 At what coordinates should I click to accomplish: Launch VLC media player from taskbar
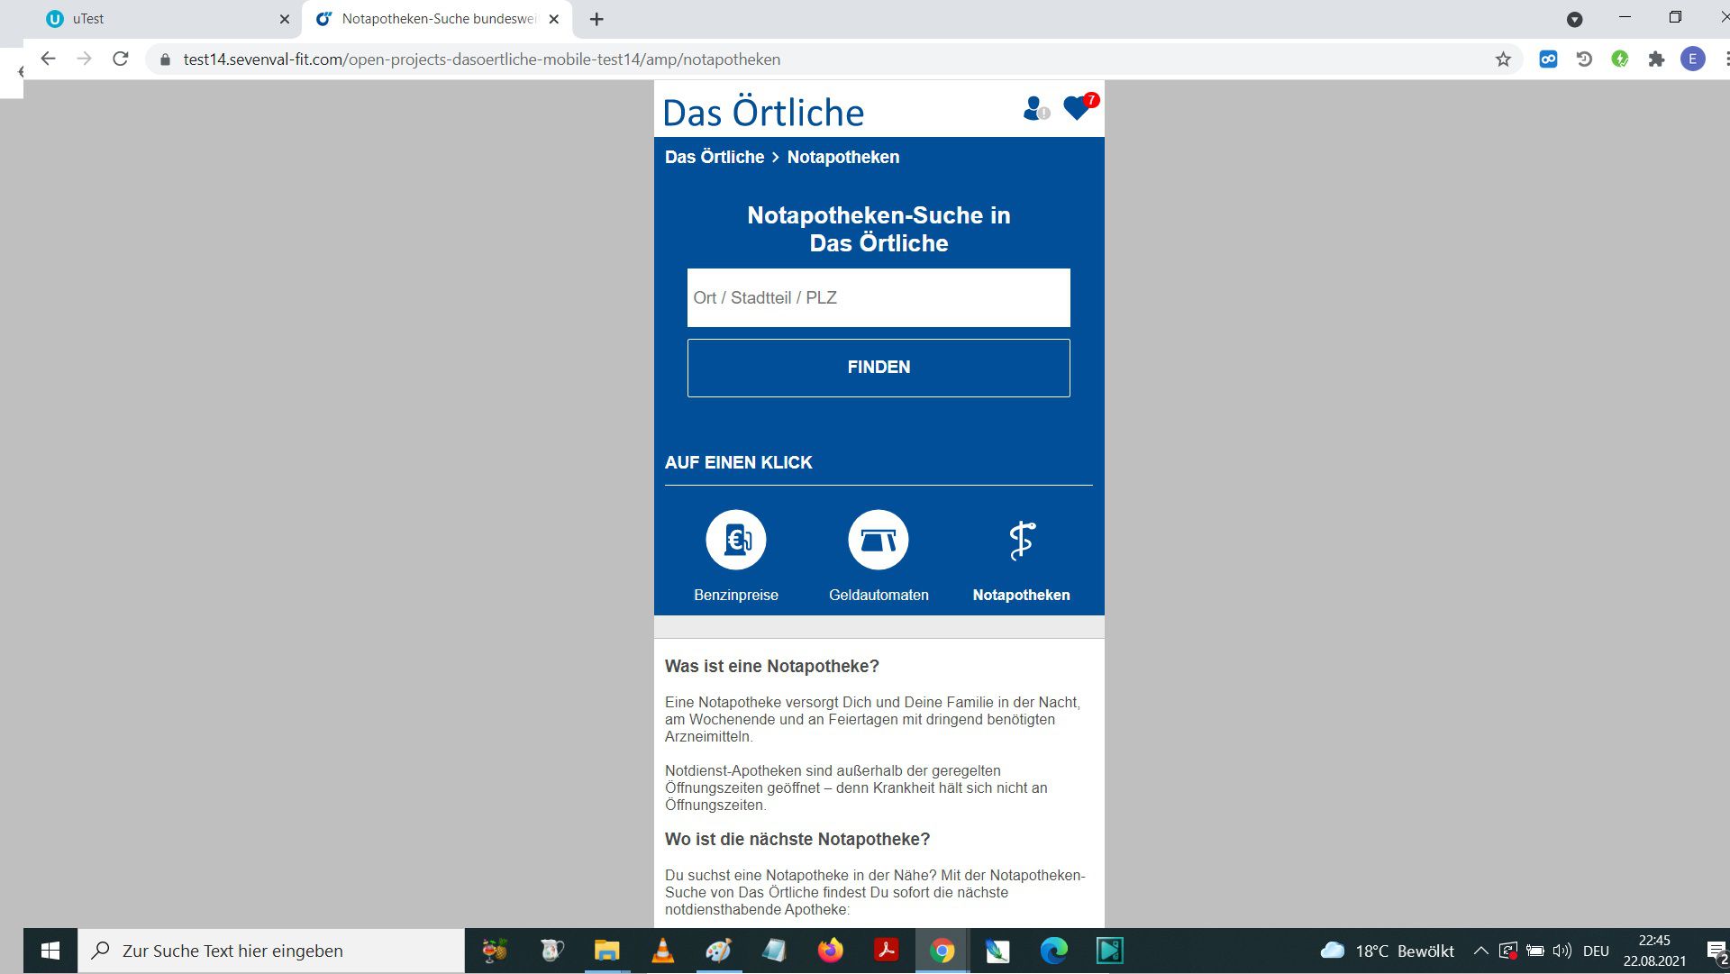pyautogui.click(x=662, y=951)
